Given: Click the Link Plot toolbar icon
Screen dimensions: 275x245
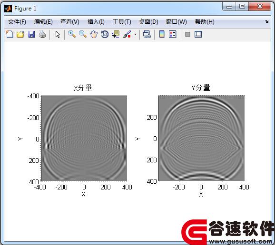Looking at the screenshot, I should point(147,34).
